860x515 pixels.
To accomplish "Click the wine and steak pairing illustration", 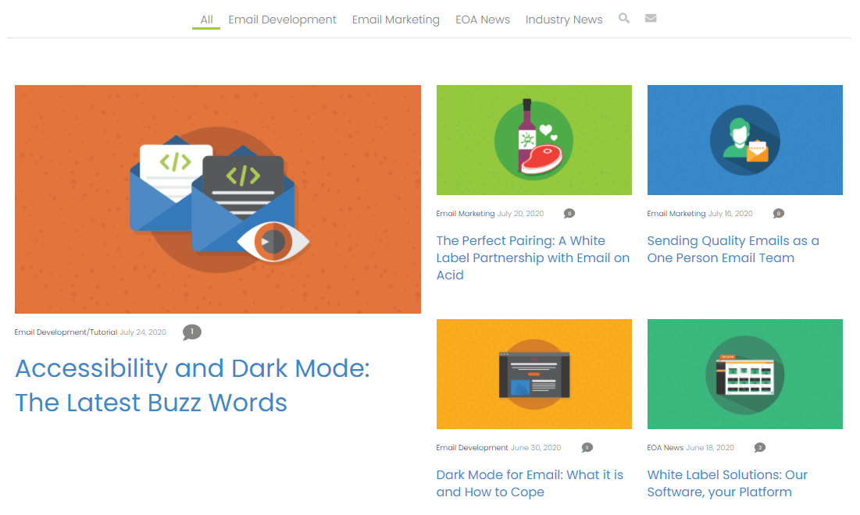I will coord(533,140).
